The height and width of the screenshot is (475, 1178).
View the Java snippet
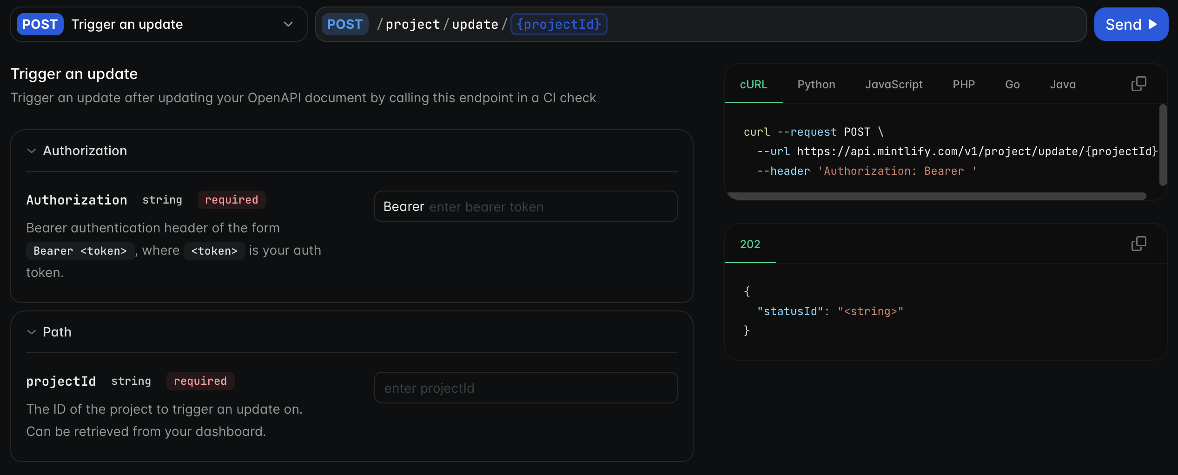pyautogui.click(x=1063, y=84)
